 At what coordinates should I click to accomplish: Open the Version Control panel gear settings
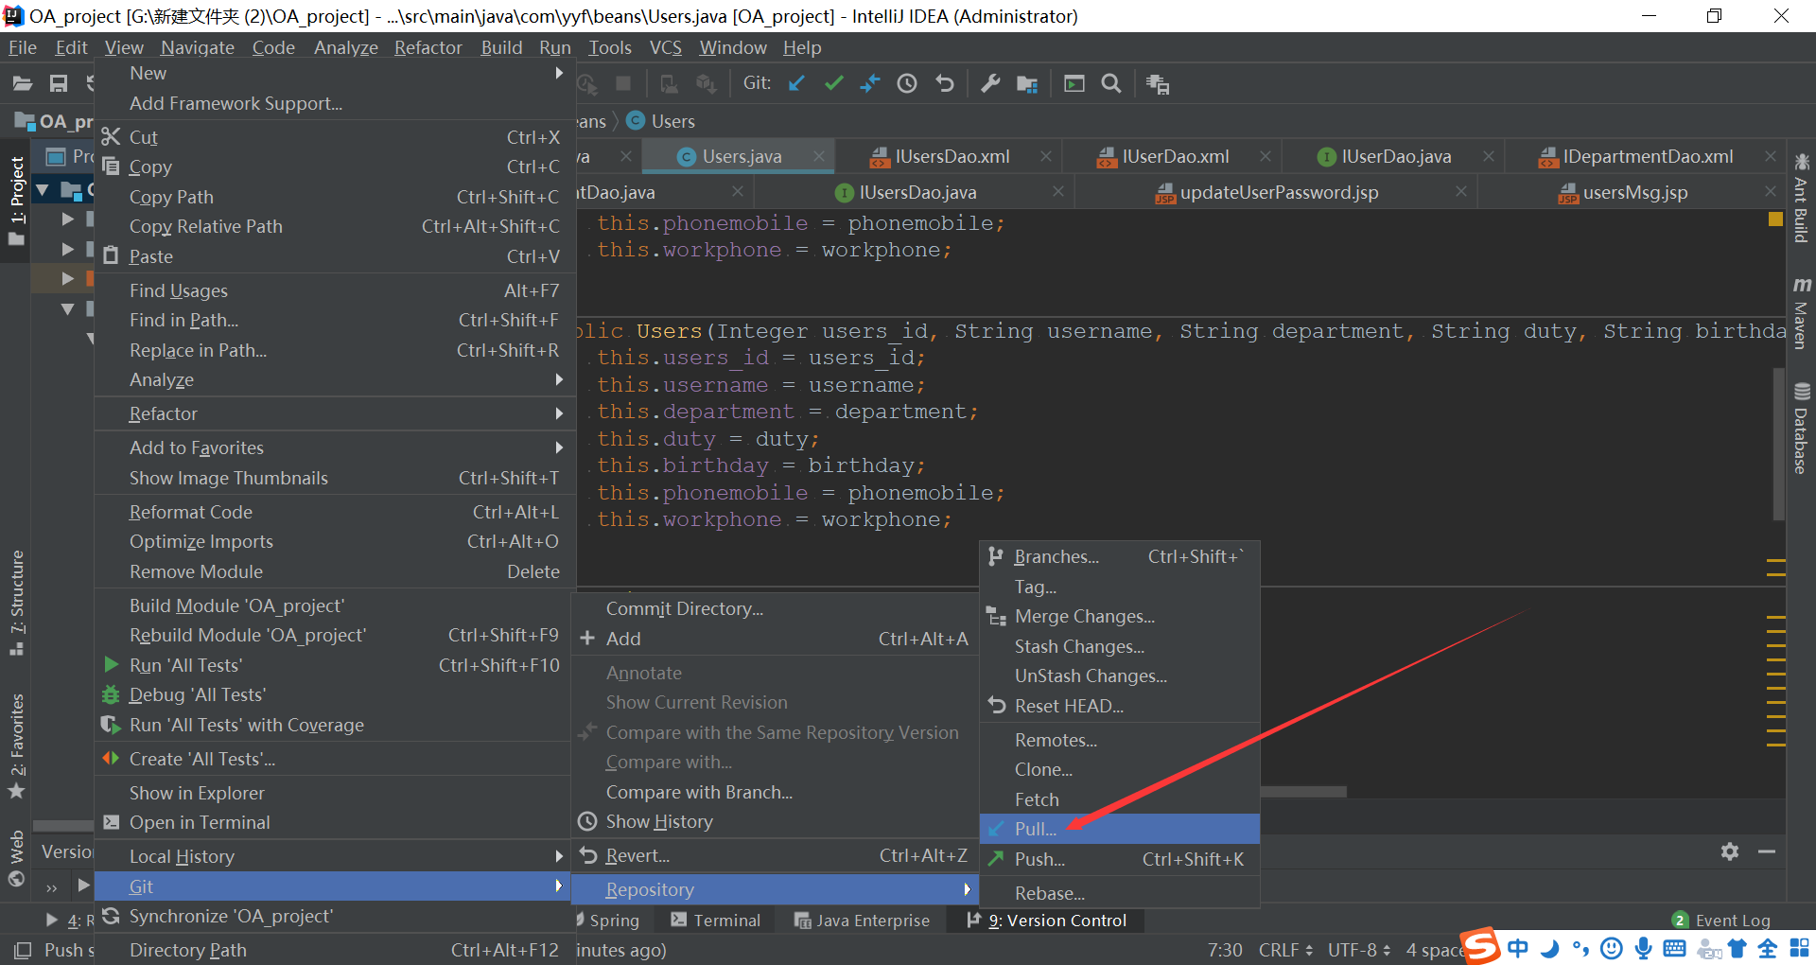tap(1730, 851)
